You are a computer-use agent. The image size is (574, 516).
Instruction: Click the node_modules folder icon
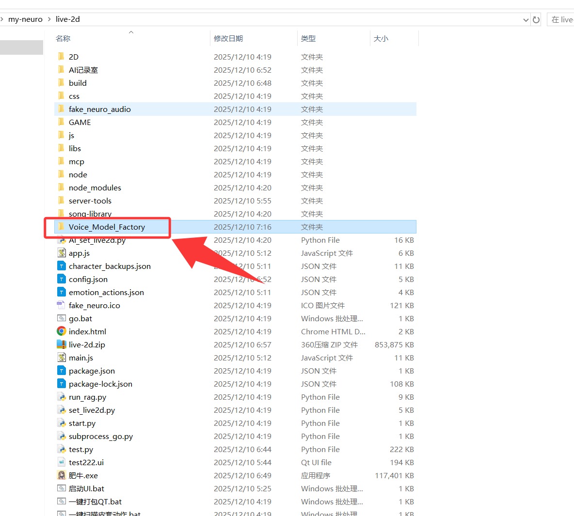click(62, 188)
